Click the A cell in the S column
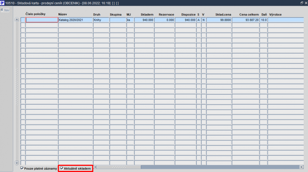Viewport: 308px width, 172px height. (x=199, y=20)
